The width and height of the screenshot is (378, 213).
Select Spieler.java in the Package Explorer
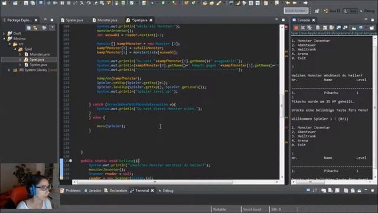pyautogui.click(x=38, y=64)
